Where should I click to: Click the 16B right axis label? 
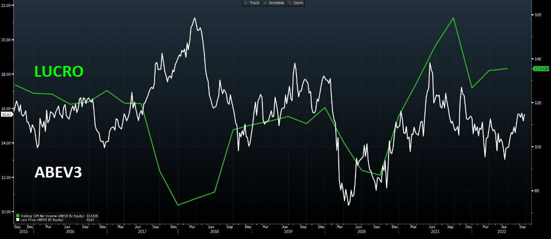point(538,15)
